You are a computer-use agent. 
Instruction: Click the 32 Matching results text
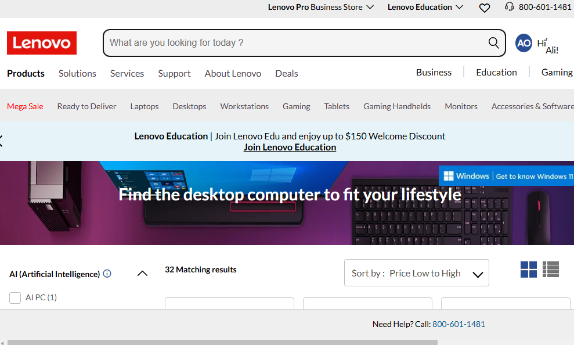click(x=201, y=269)
